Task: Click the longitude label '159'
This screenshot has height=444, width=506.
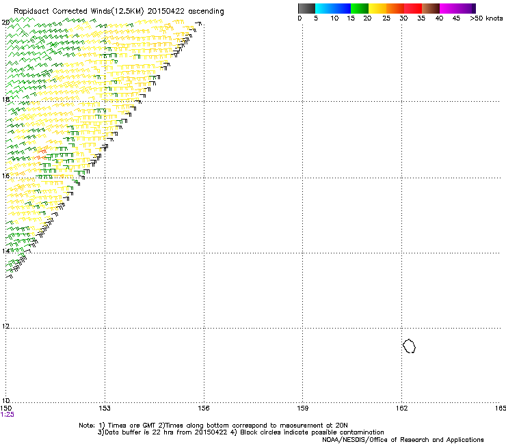Action: click(x=303, y=408)
